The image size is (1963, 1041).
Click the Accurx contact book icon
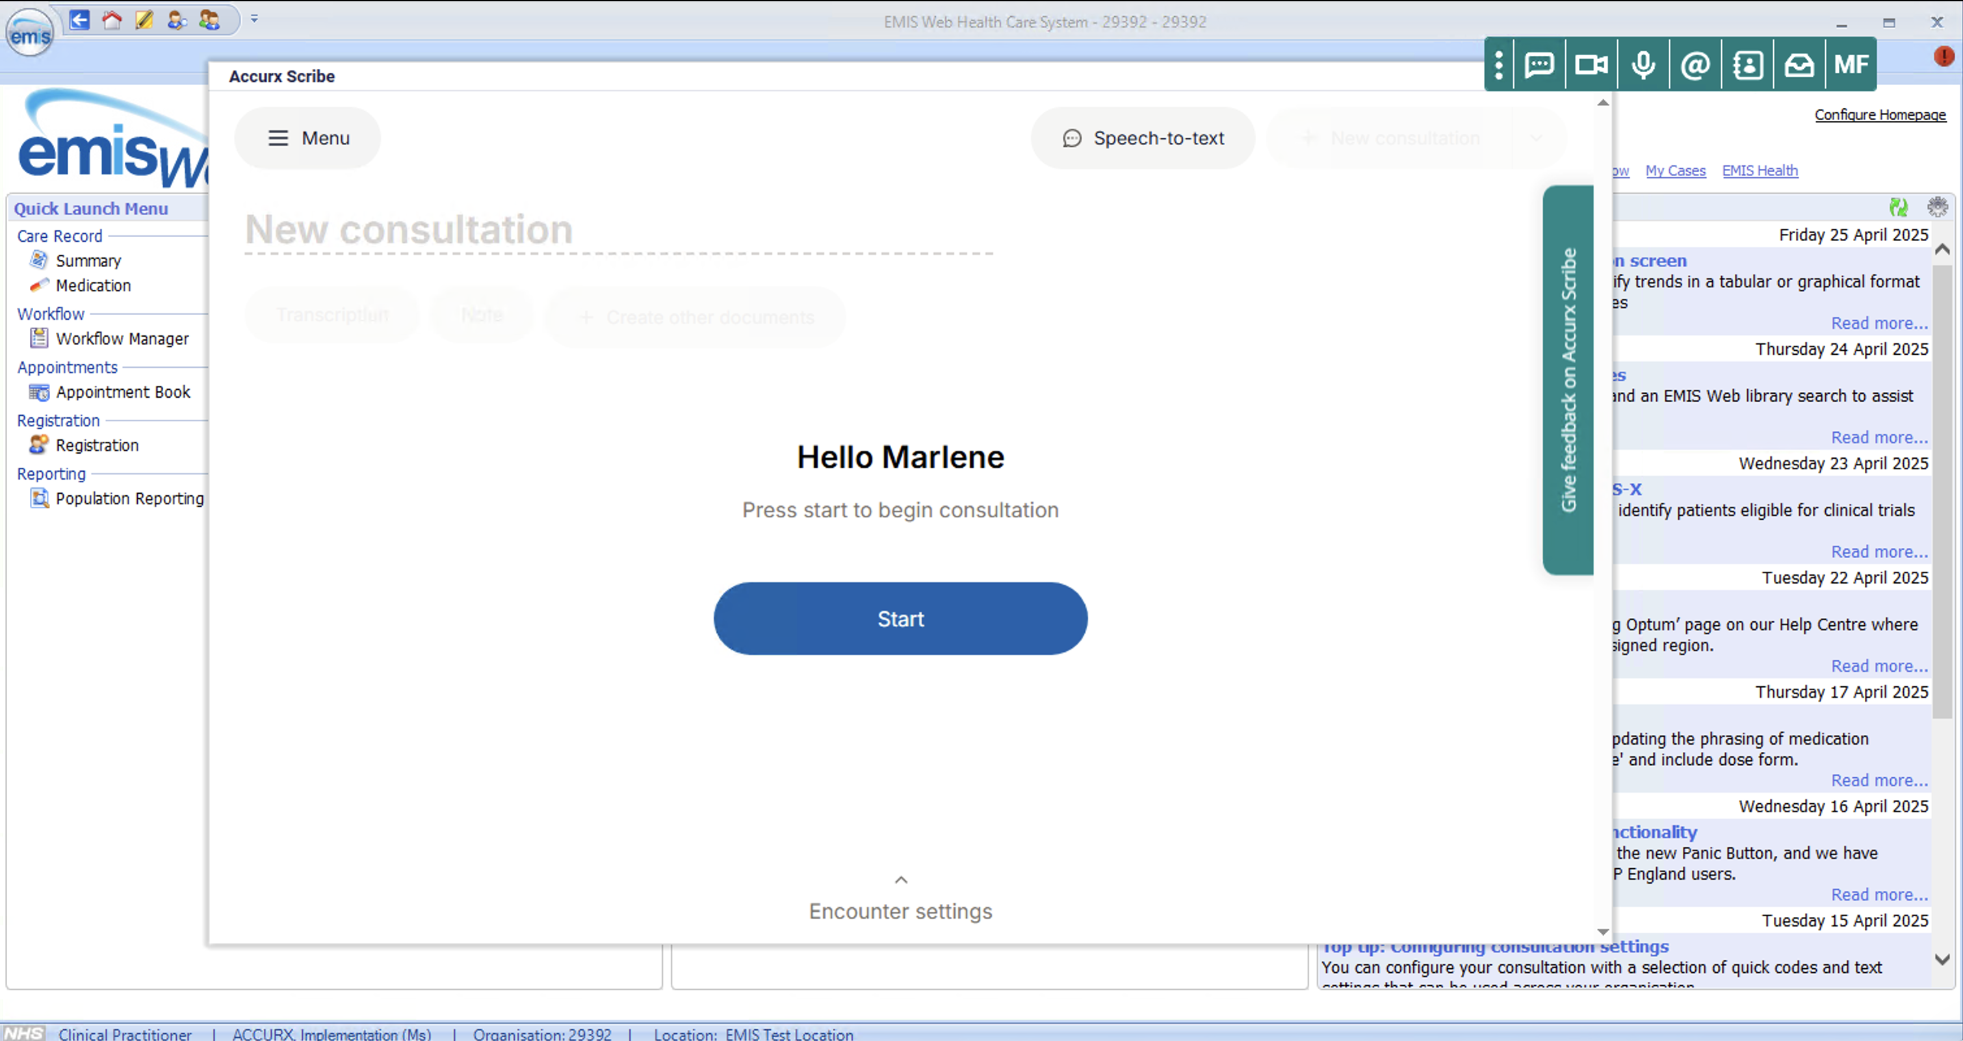1747,65
